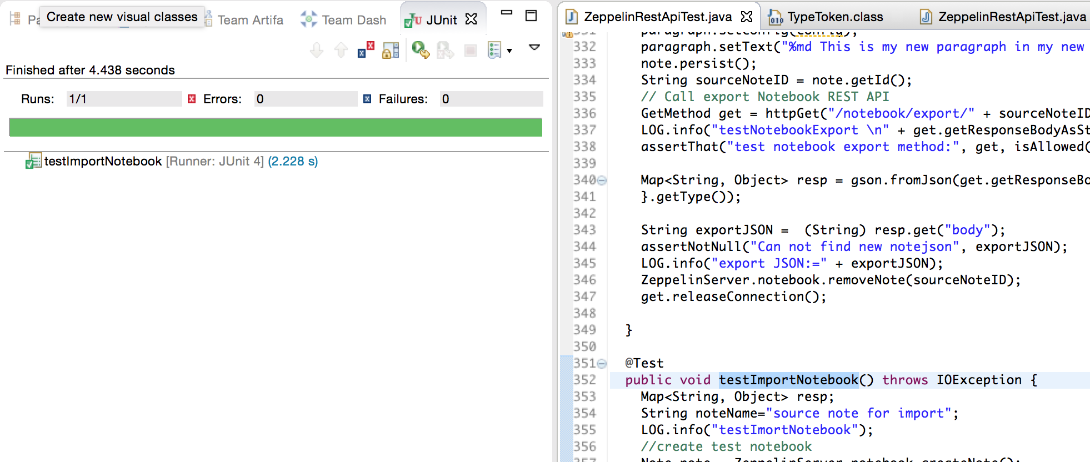This screenshot has width=1090, height=462.
Task: Click the red Errors icon
Action: (x=192, y=99)
